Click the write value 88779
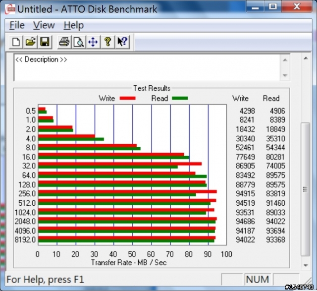The image size is (317, 291). [x=246, y=185]
